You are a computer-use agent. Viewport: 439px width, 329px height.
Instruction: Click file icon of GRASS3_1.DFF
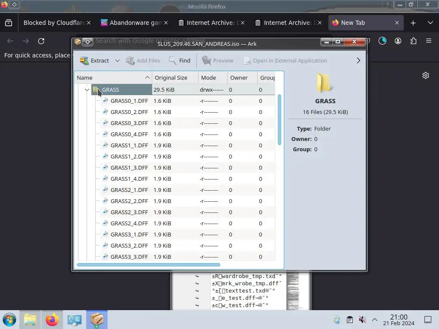(x=105, y=234)
